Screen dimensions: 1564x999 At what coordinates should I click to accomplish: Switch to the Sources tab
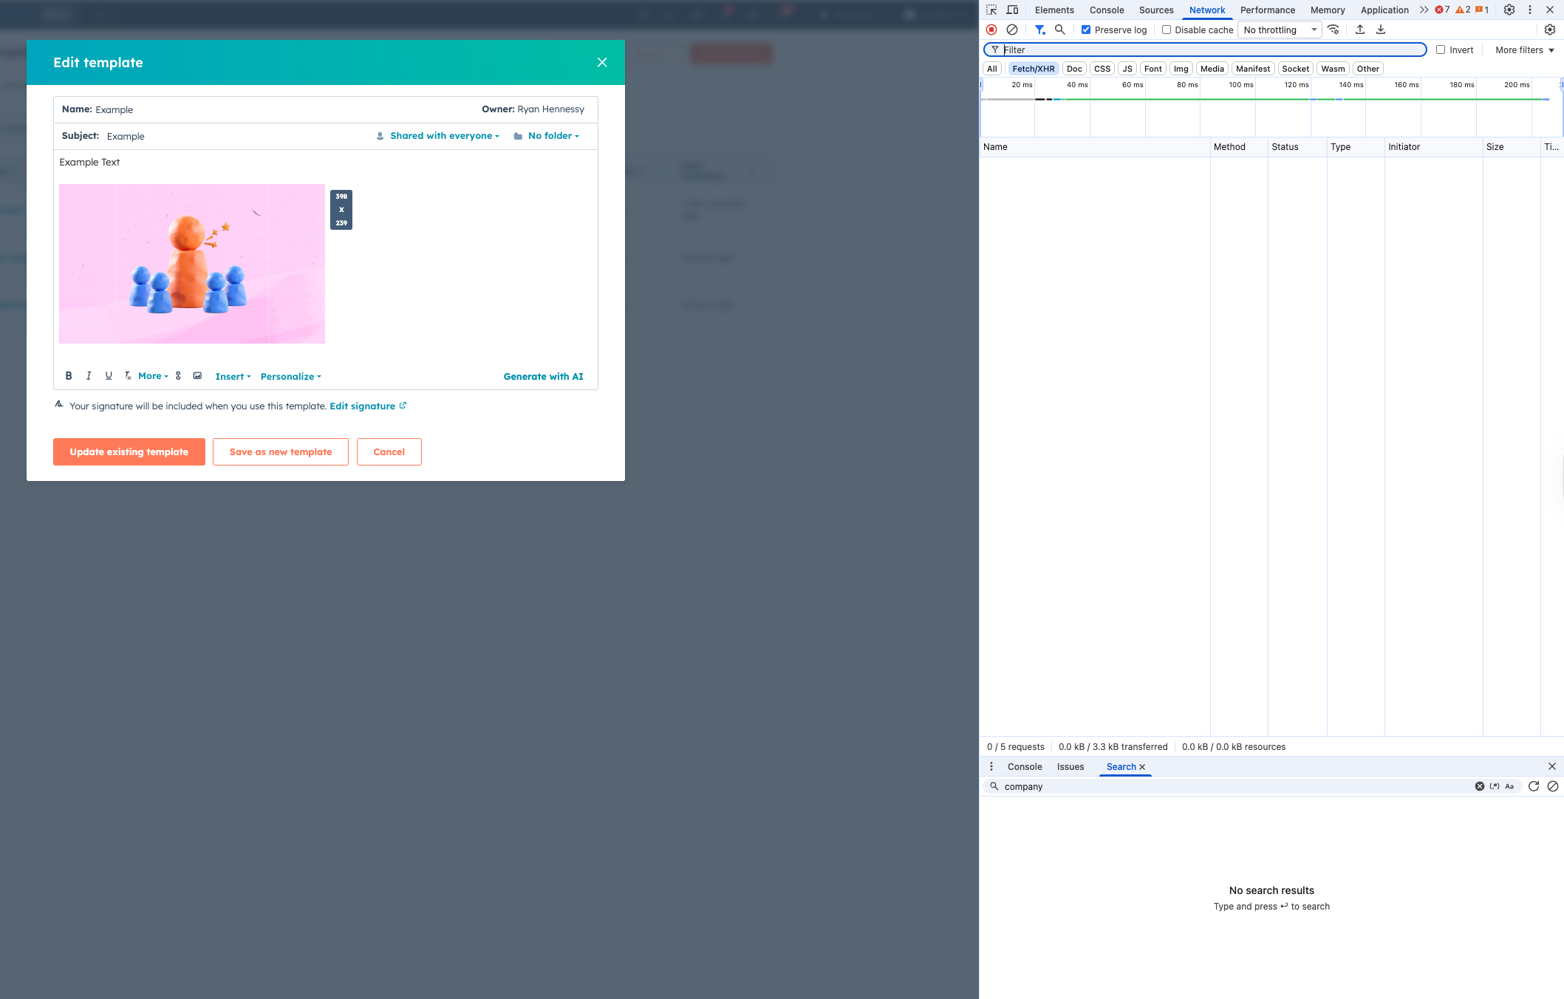1155,10
